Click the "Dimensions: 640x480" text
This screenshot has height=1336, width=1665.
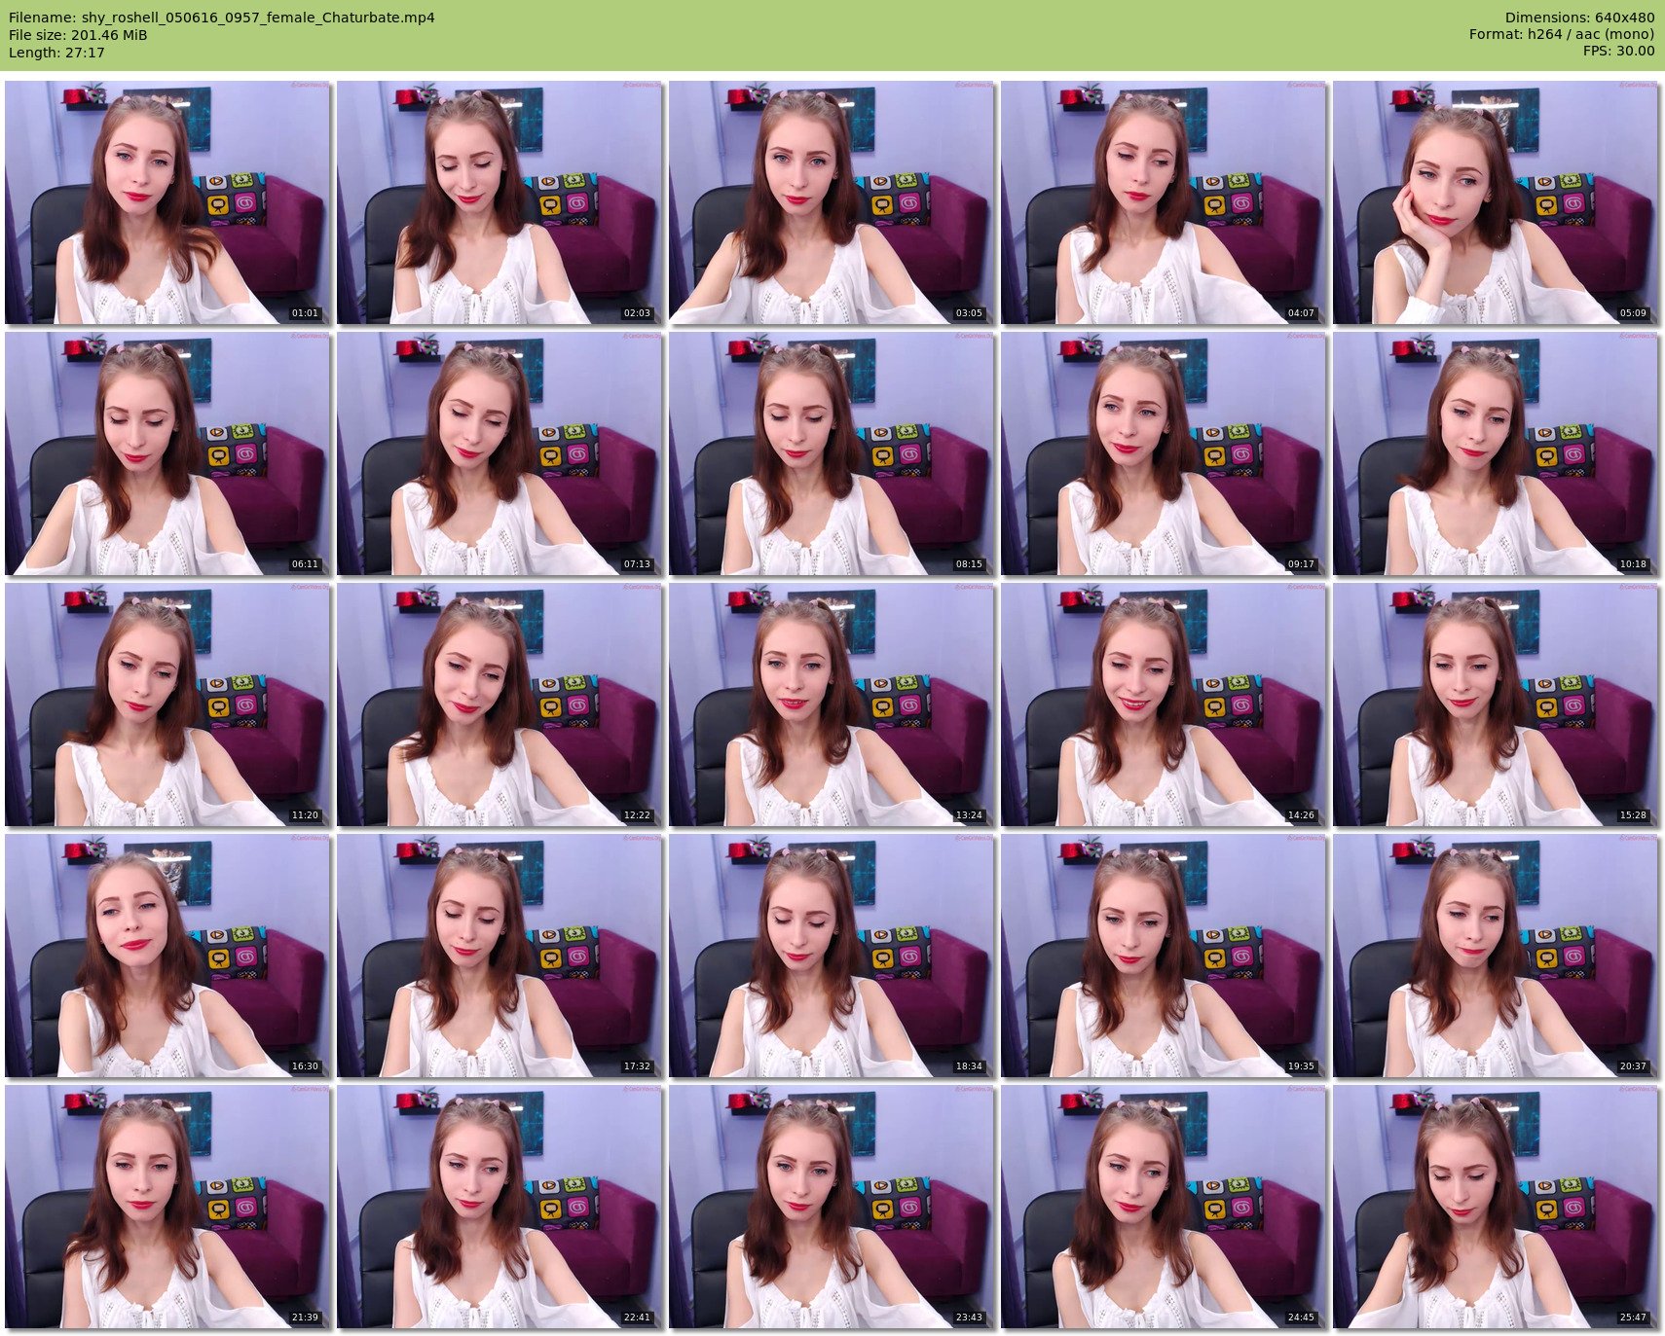coord(1579,18)
